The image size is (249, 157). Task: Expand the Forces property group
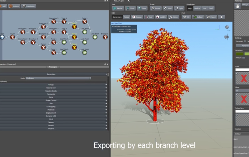click(x=53, y=85)
